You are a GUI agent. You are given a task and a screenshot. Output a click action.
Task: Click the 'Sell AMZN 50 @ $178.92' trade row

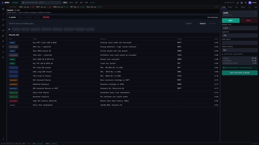[x=113, y=59]
